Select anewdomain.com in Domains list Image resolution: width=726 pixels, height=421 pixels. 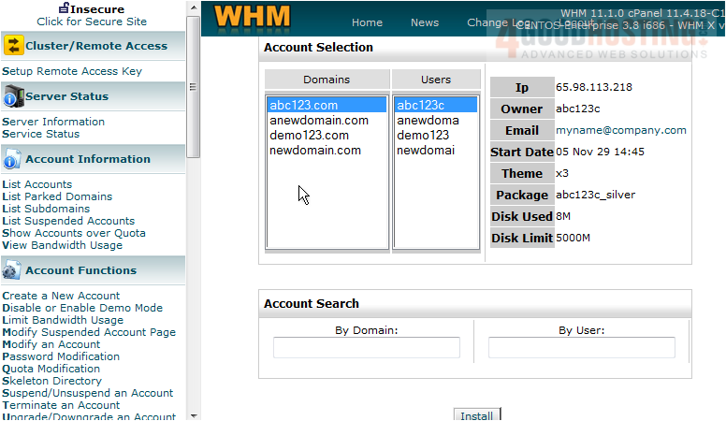[319, 121]
